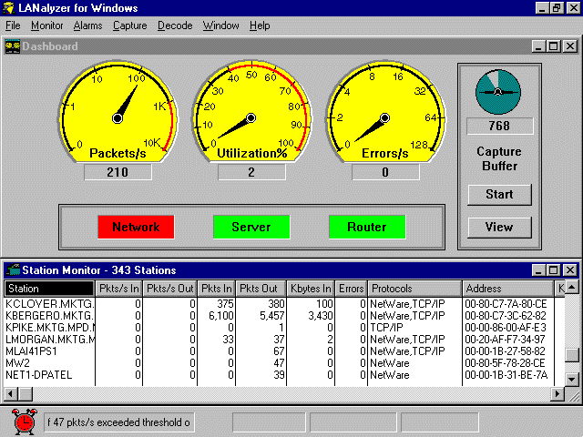Click the Packets/s gauge dial
Viewport: 583px width, 437px height.
point(118,113)
